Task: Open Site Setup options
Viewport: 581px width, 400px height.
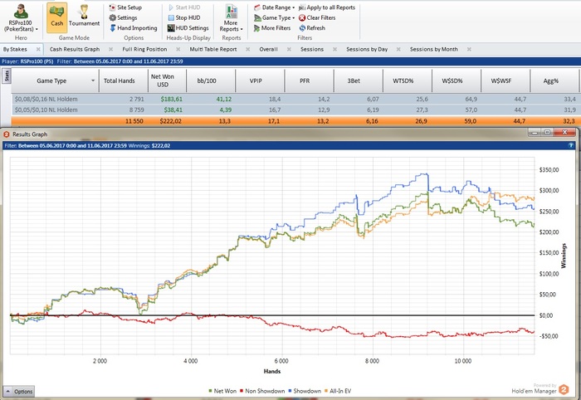Action: [x=125, y=7]
